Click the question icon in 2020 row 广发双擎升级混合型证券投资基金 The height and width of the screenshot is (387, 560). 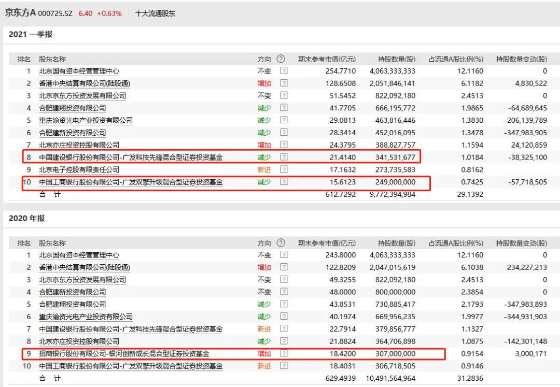tap(284, 366)
